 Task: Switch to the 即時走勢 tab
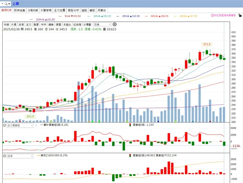point(19,11)
